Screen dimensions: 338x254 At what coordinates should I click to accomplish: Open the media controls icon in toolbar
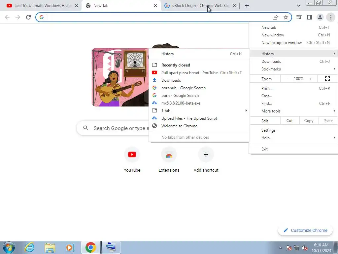pyautogui.click(x=299, y=17)
